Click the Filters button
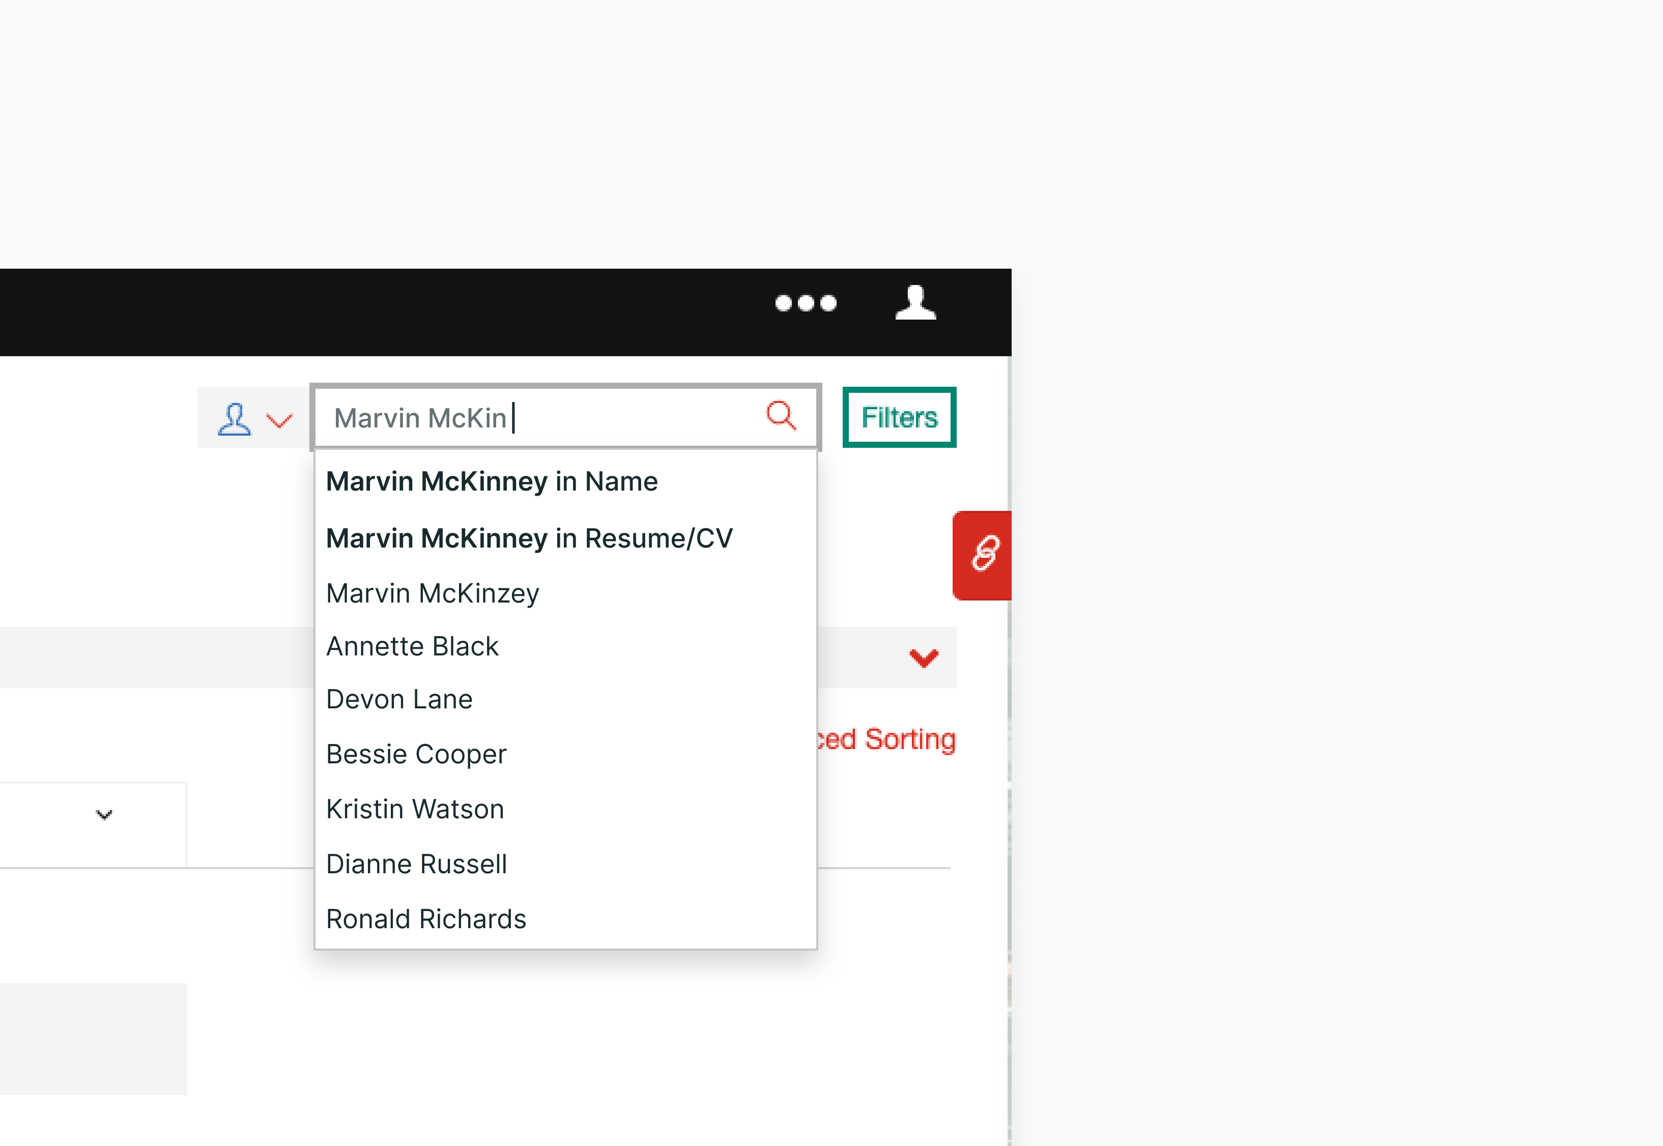The height and width of the screenshot is (1146, 1663). pyautogui.click(x=899, y=417)
